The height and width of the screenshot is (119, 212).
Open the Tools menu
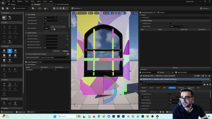26,1
